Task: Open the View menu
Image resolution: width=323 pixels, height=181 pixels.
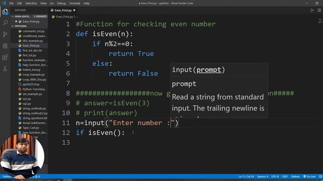Action: [43, 4]
